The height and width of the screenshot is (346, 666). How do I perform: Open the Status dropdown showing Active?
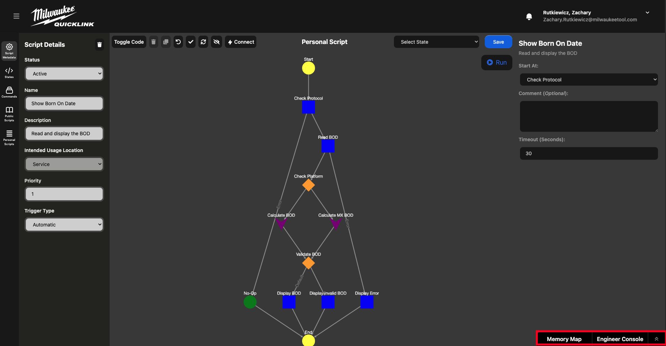click(65, 74)
